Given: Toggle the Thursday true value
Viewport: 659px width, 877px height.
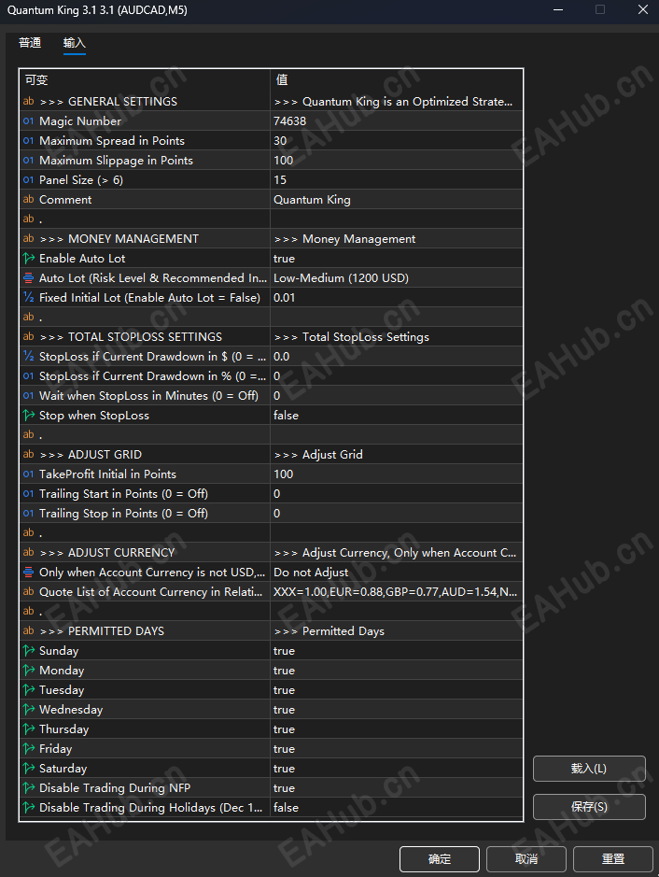Looking at the screenshot, I should point(397,728).
